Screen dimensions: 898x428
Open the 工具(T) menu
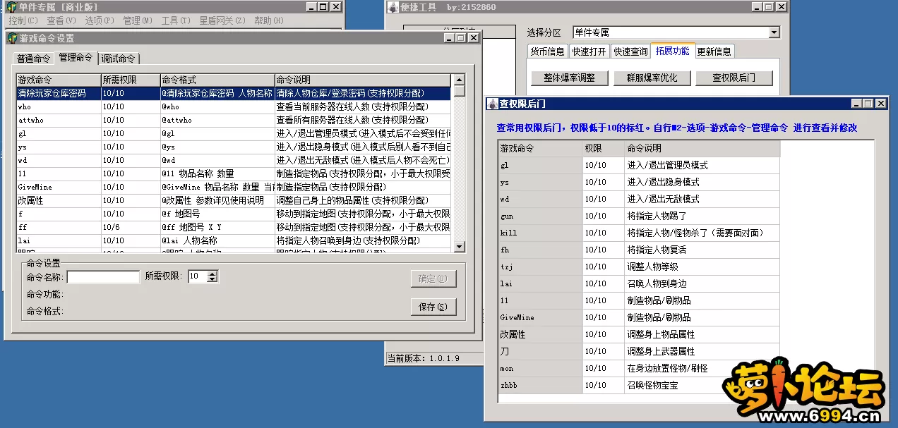175,20
